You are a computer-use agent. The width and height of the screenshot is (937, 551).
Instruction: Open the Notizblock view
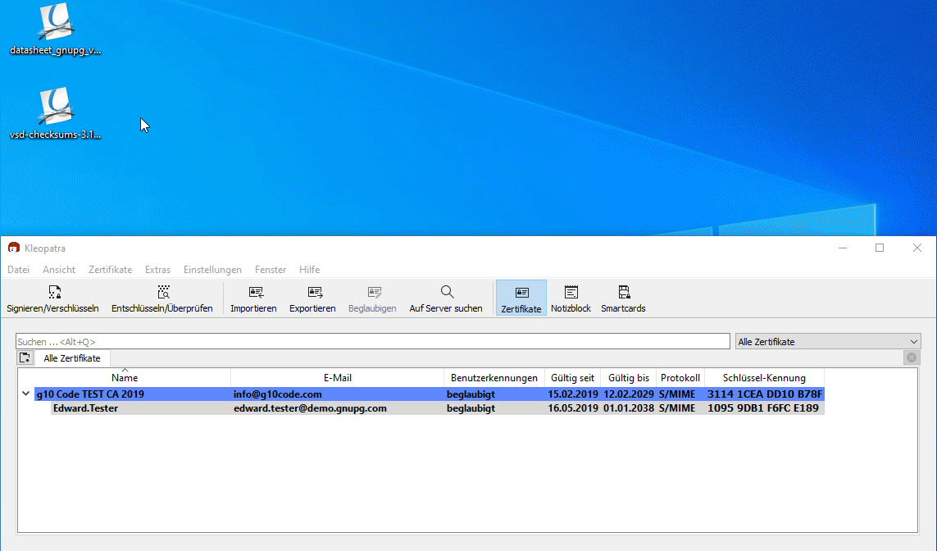tap(571, 298)
